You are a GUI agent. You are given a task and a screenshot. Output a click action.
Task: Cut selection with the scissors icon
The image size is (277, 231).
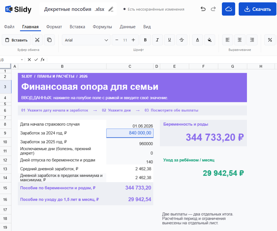pyautogui.click(x=37, y=40)
